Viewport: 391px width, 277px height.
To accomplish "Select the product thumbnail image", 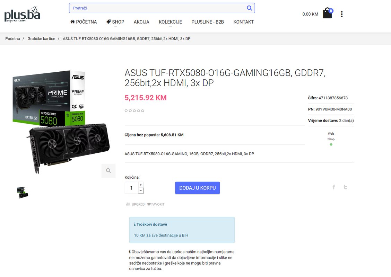I will [23, 193].
